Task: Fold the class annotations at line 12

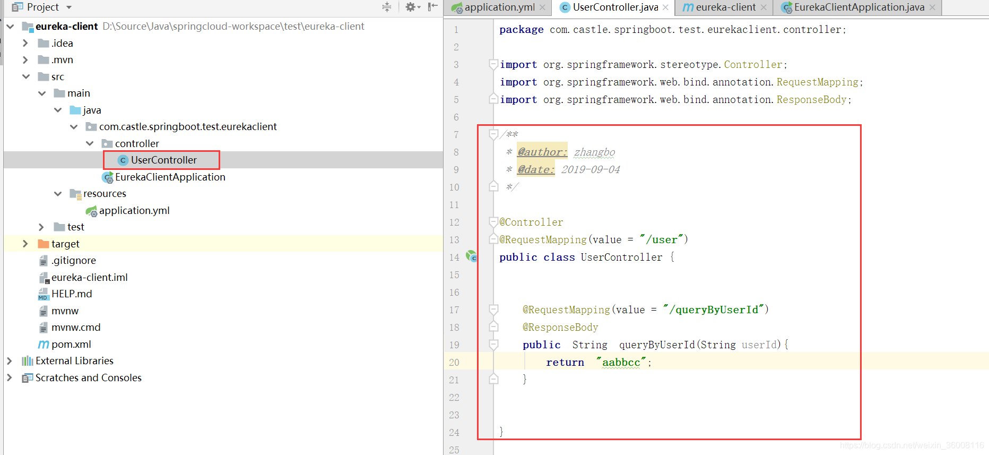Action: (493, 222)
